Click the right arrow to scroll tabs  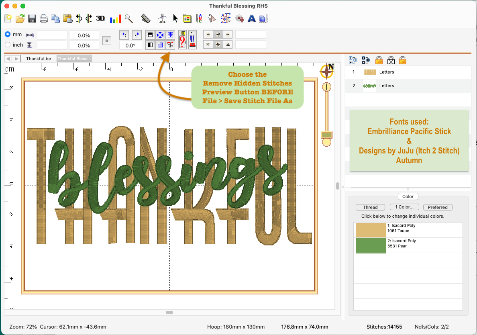pos(16,59)
